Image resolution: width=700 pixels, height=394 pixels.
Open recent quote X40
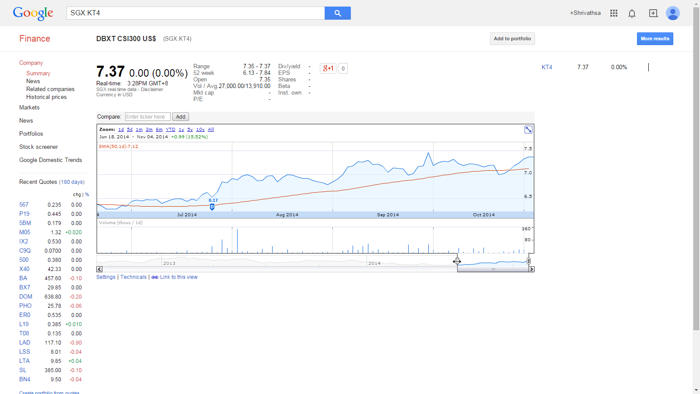tap(24, 269)
